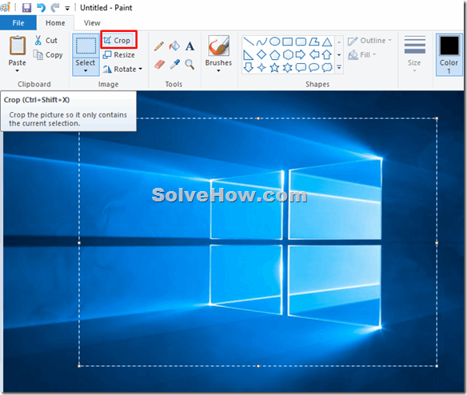Choose the Polygon shape
This screenshot has height=395, width=467.
314,42
